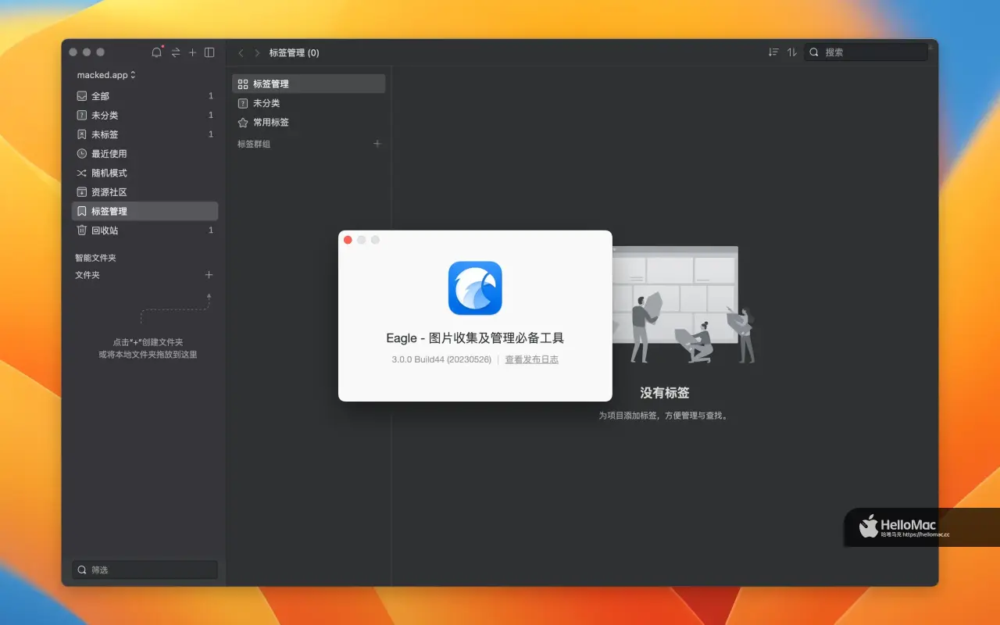The height and width of the screenshot is (625, 1000).
Task: Go forward with the right chevron arrow
Action: (257, 53)
